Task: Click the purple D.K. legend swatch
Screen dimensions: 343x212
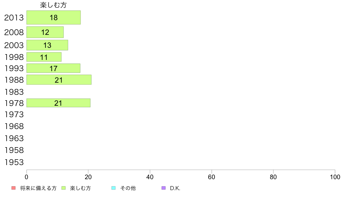Action: pyautogui.click(x=163, y=188)
